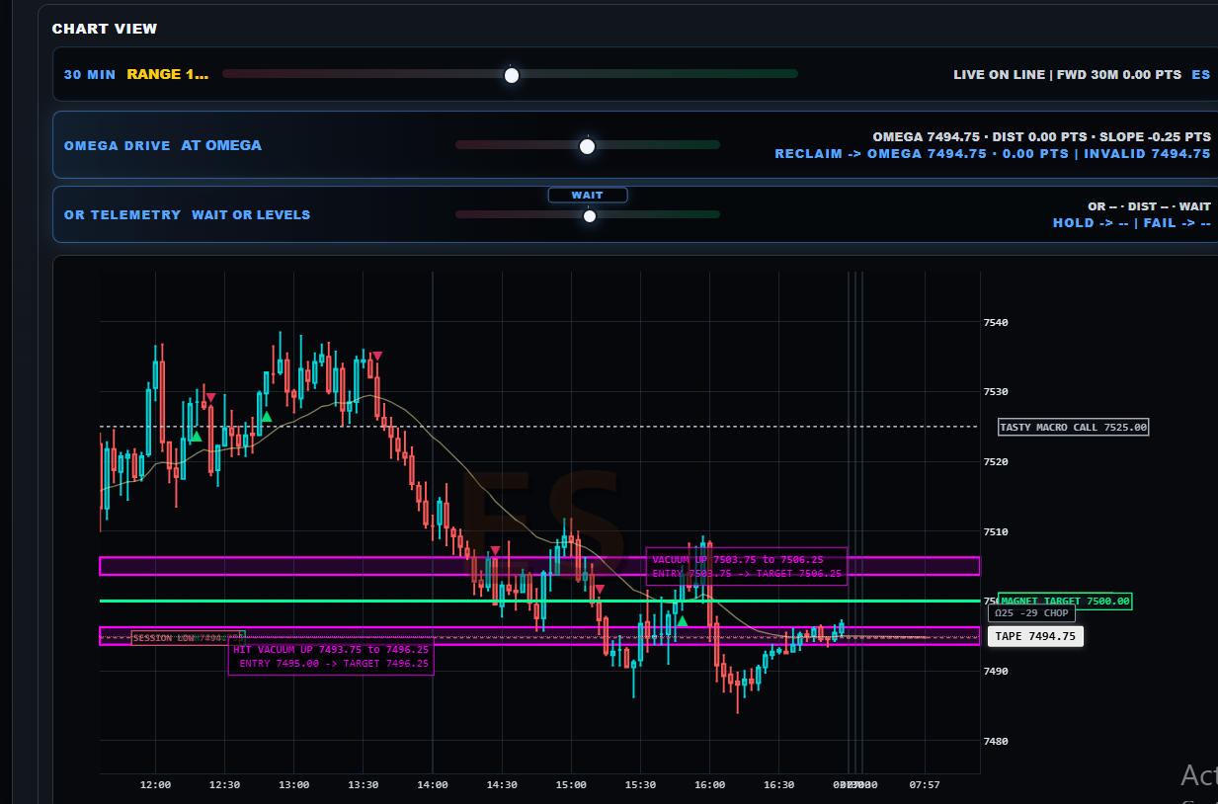Select the 30 MIN timeframe label
Viewport: 1218px width, 804px height.
tap(90, 74)
